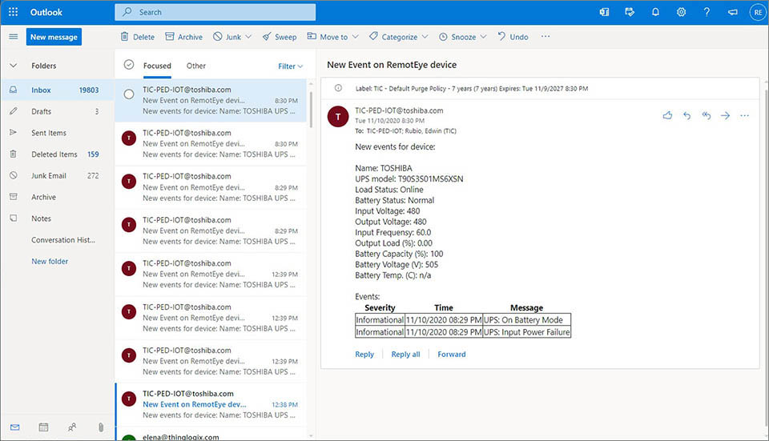Click the Search box
769x441 pixels.
coord(215,12)
